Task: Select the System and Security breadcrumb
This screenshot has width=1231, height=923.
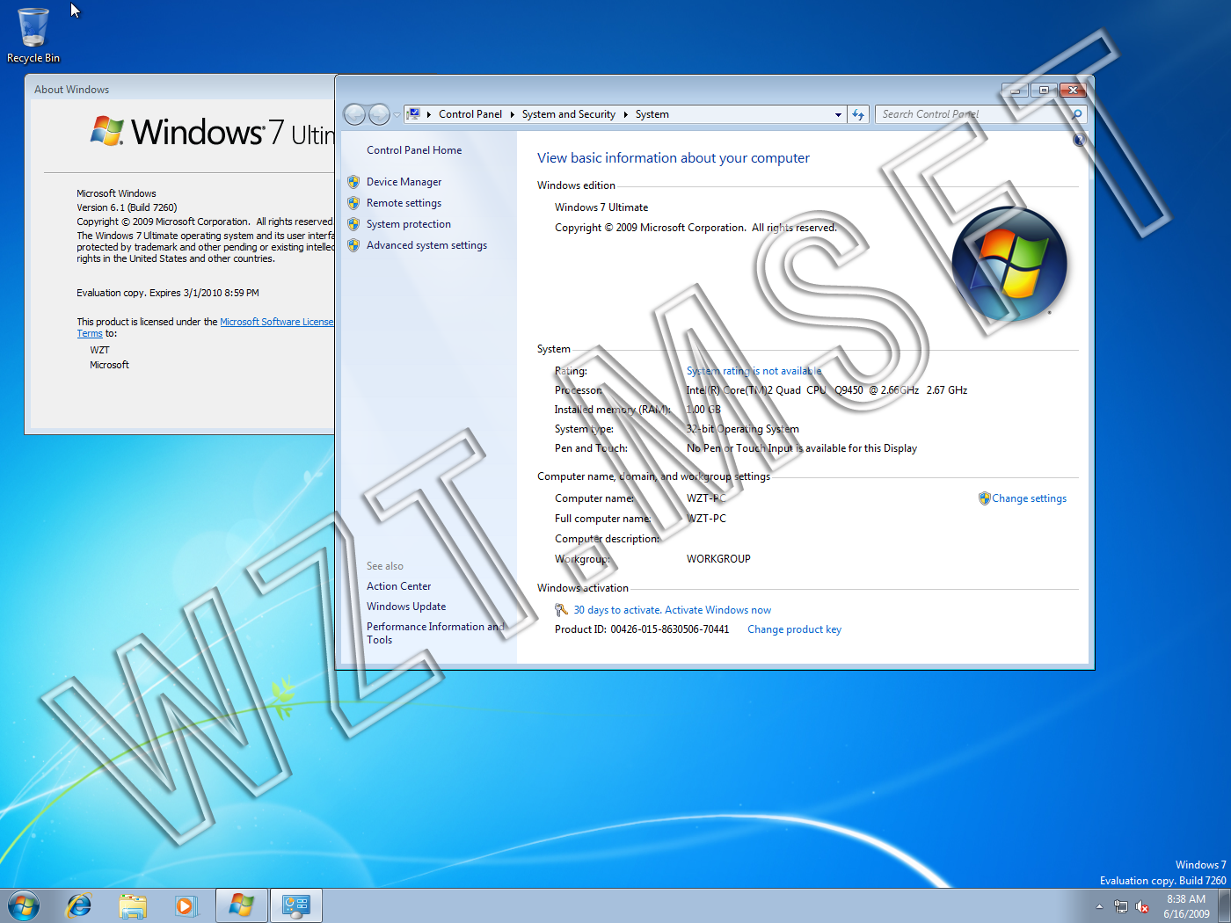Action: click(x=569, y=114)
